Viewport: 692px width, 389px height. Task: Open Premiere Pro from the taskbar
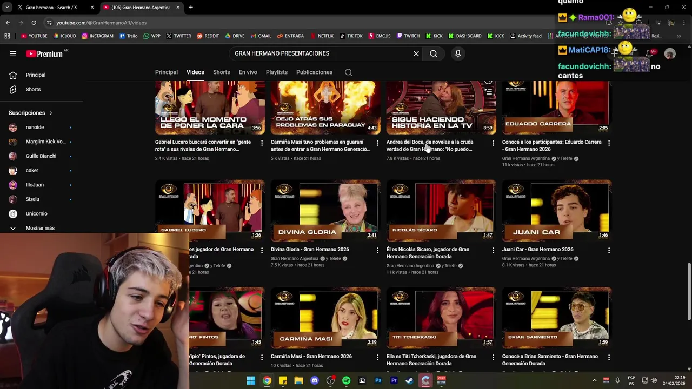click(x=394, y=380)
